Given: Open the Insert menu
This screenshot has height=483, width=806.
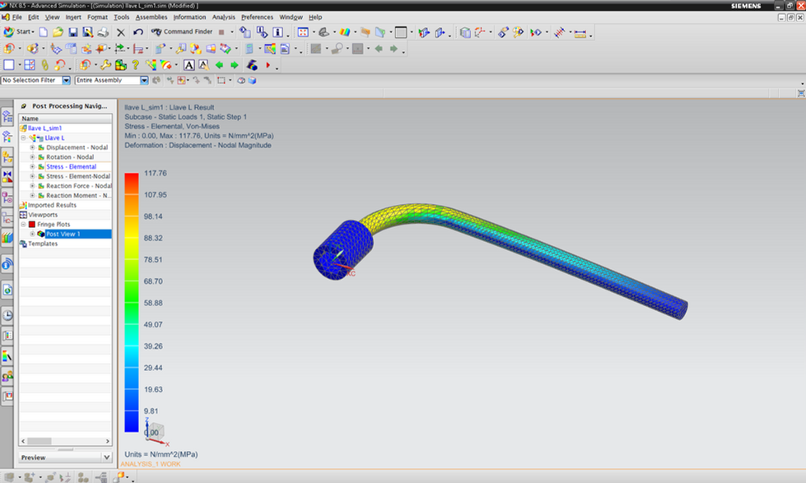Looking at the screenshot, I should pos(73,17).
